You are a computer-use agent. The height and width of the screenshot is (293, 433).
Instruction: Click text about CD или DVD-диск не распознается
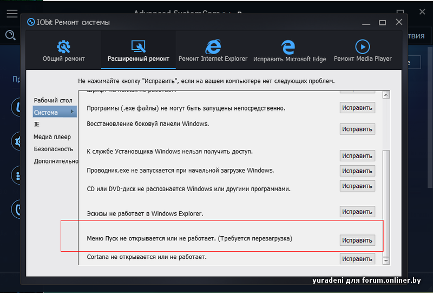tap(188, 189)
